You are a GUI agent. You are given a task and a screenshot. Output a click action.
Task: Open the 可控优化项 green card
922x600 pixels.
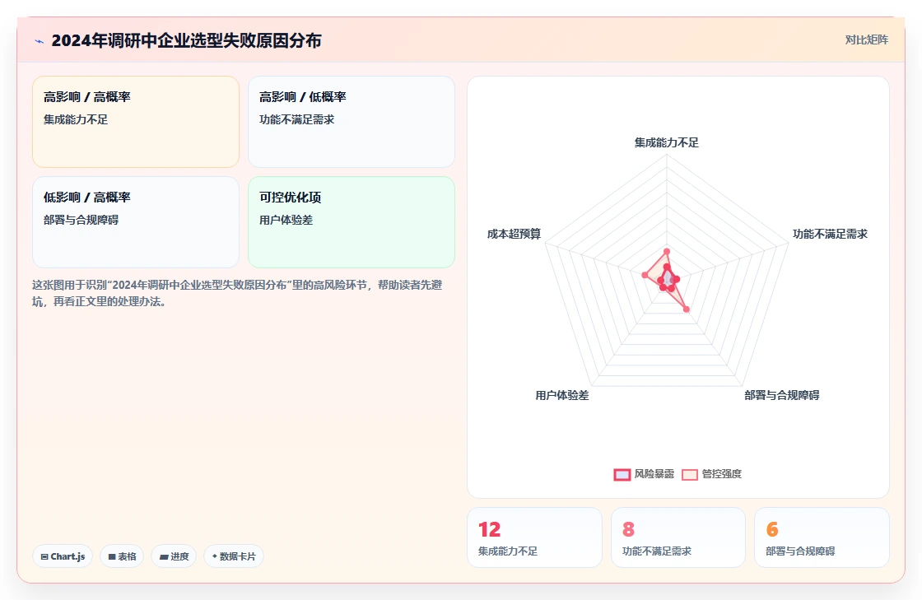[352, 222]
